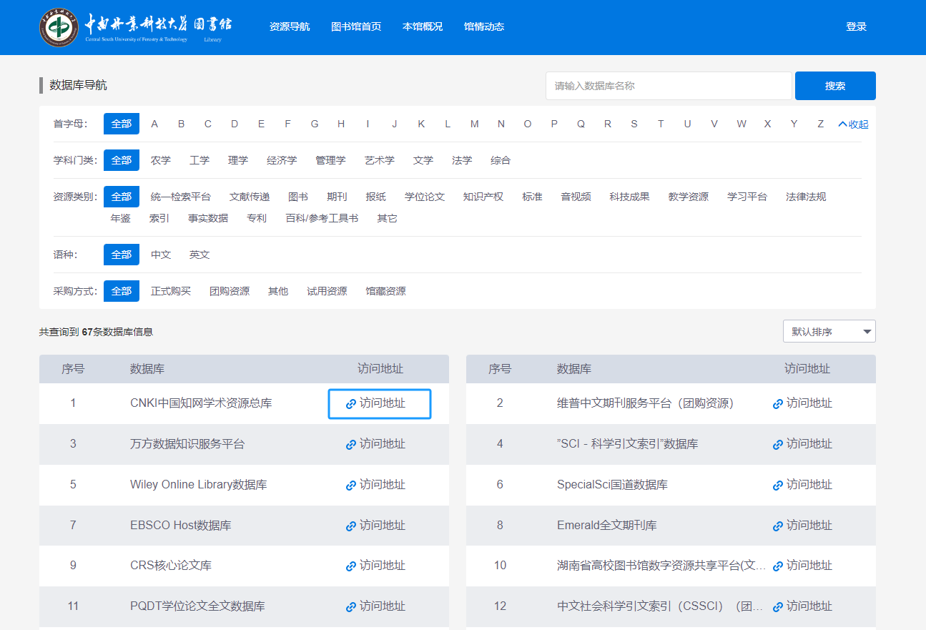Click the university library logo
Image resolution: width=926 pixels, height=630 pixels.
pyautogui.click(x=136, y=27)
